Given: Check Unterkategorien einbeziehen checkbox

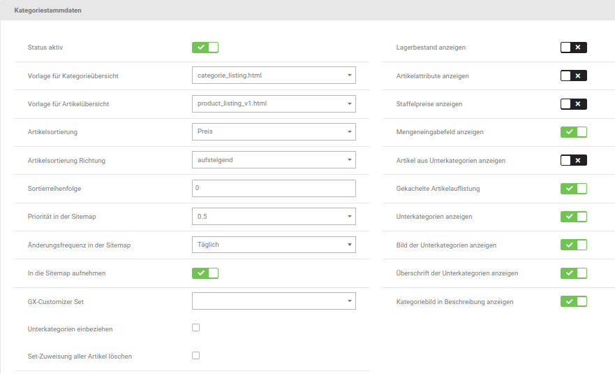Looking at the screenshot, I should [196, 327].
